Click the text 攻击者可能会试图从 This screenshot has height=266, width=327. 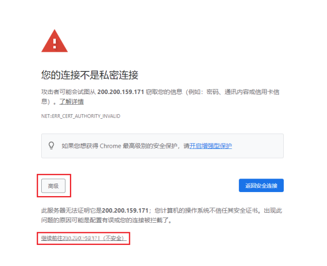tap(68, 92)
